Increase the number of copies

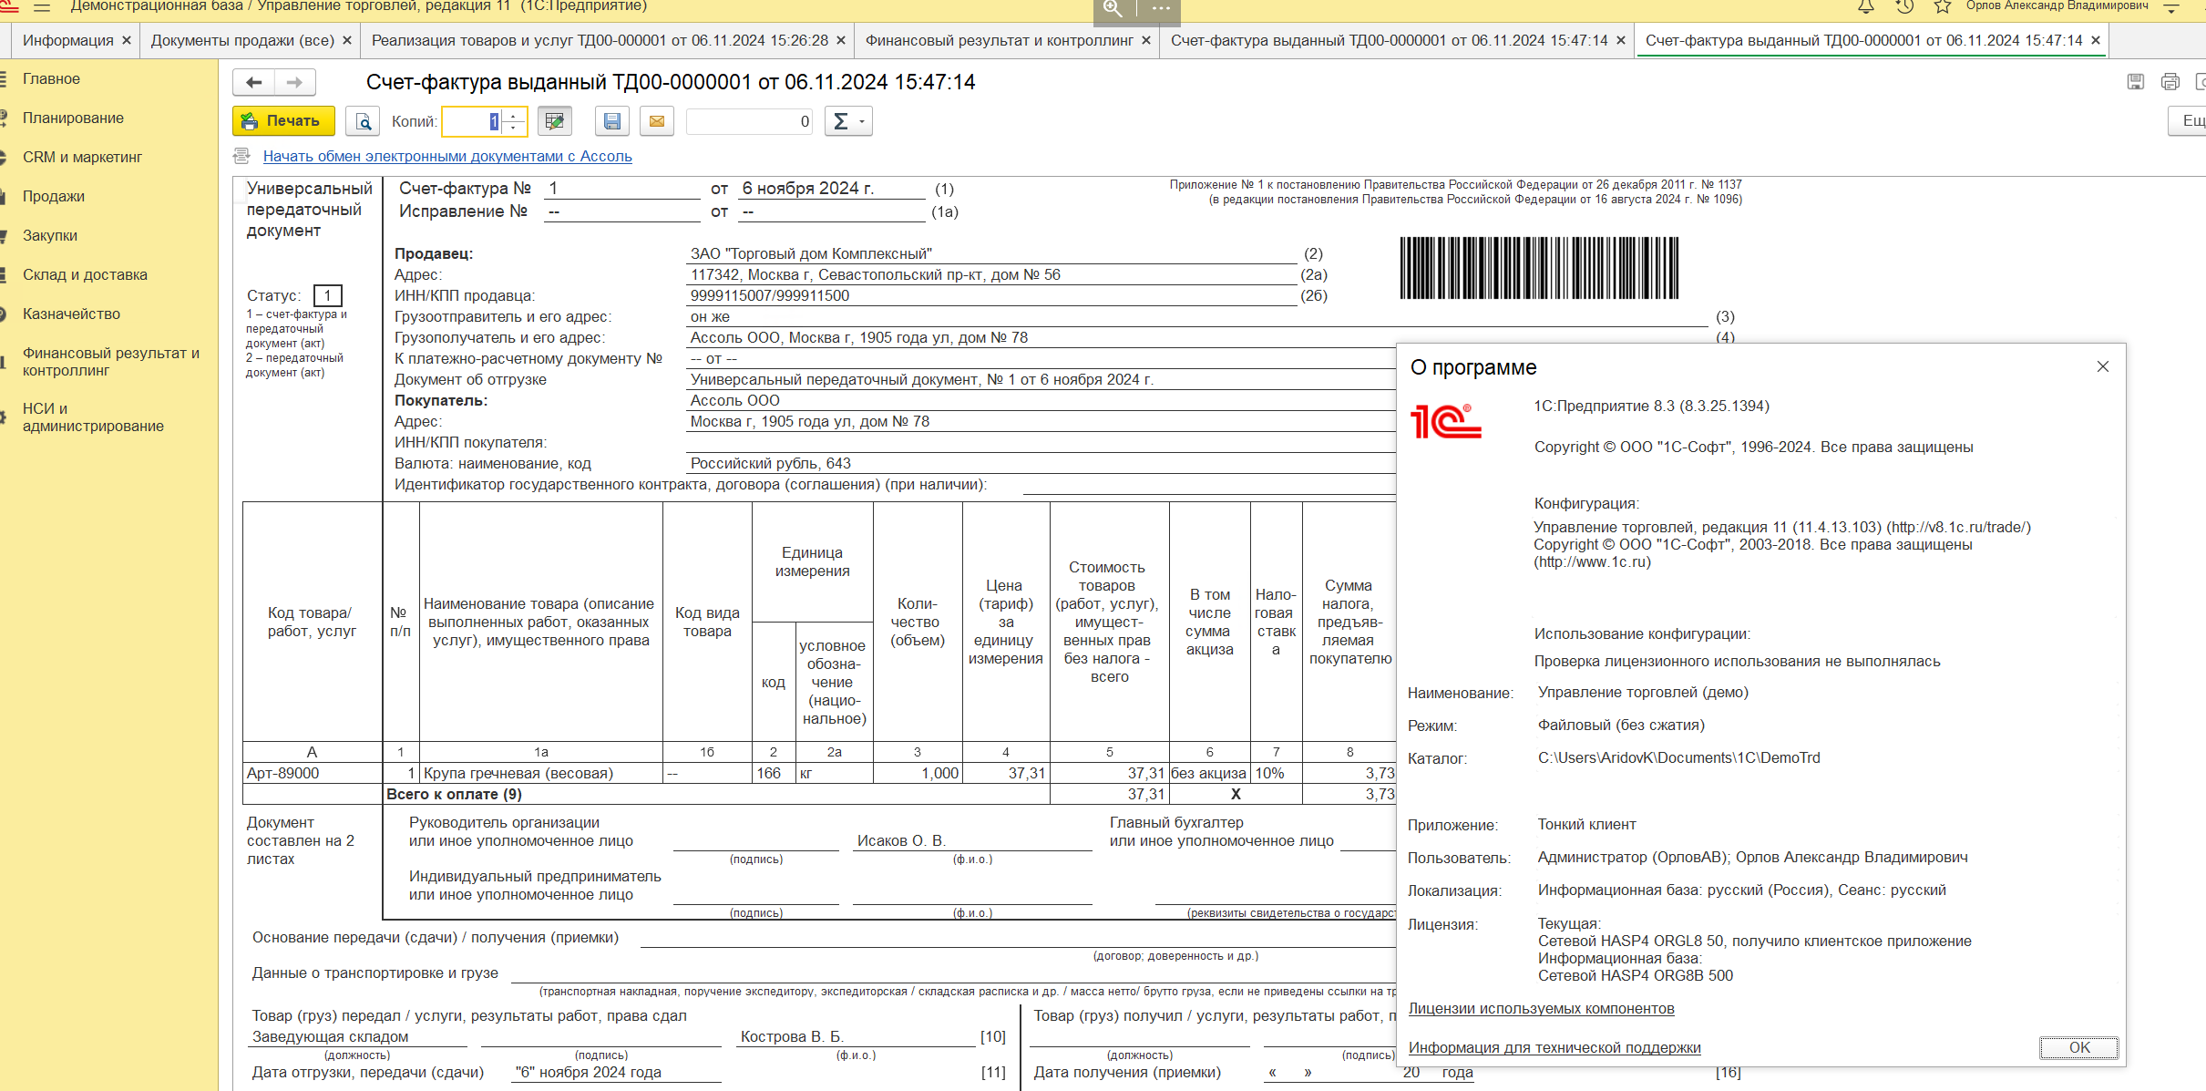(x=514, y=115)
